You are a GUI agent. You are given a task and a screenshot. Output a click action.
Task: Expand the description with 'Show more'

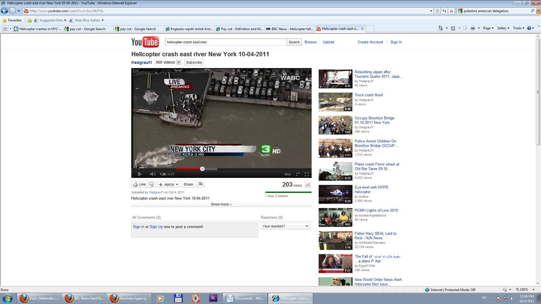221,204
